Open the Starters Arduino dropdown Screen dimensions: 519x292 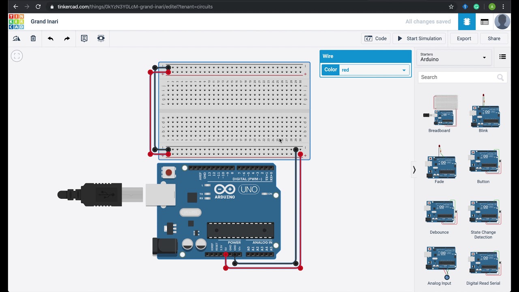click(454, 57)
